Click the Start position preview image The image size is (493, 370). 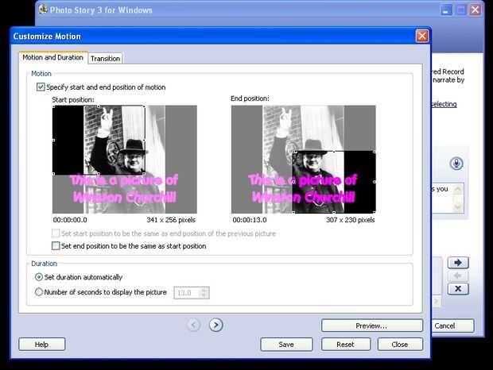pyautogui.click(x=125, y=159)
